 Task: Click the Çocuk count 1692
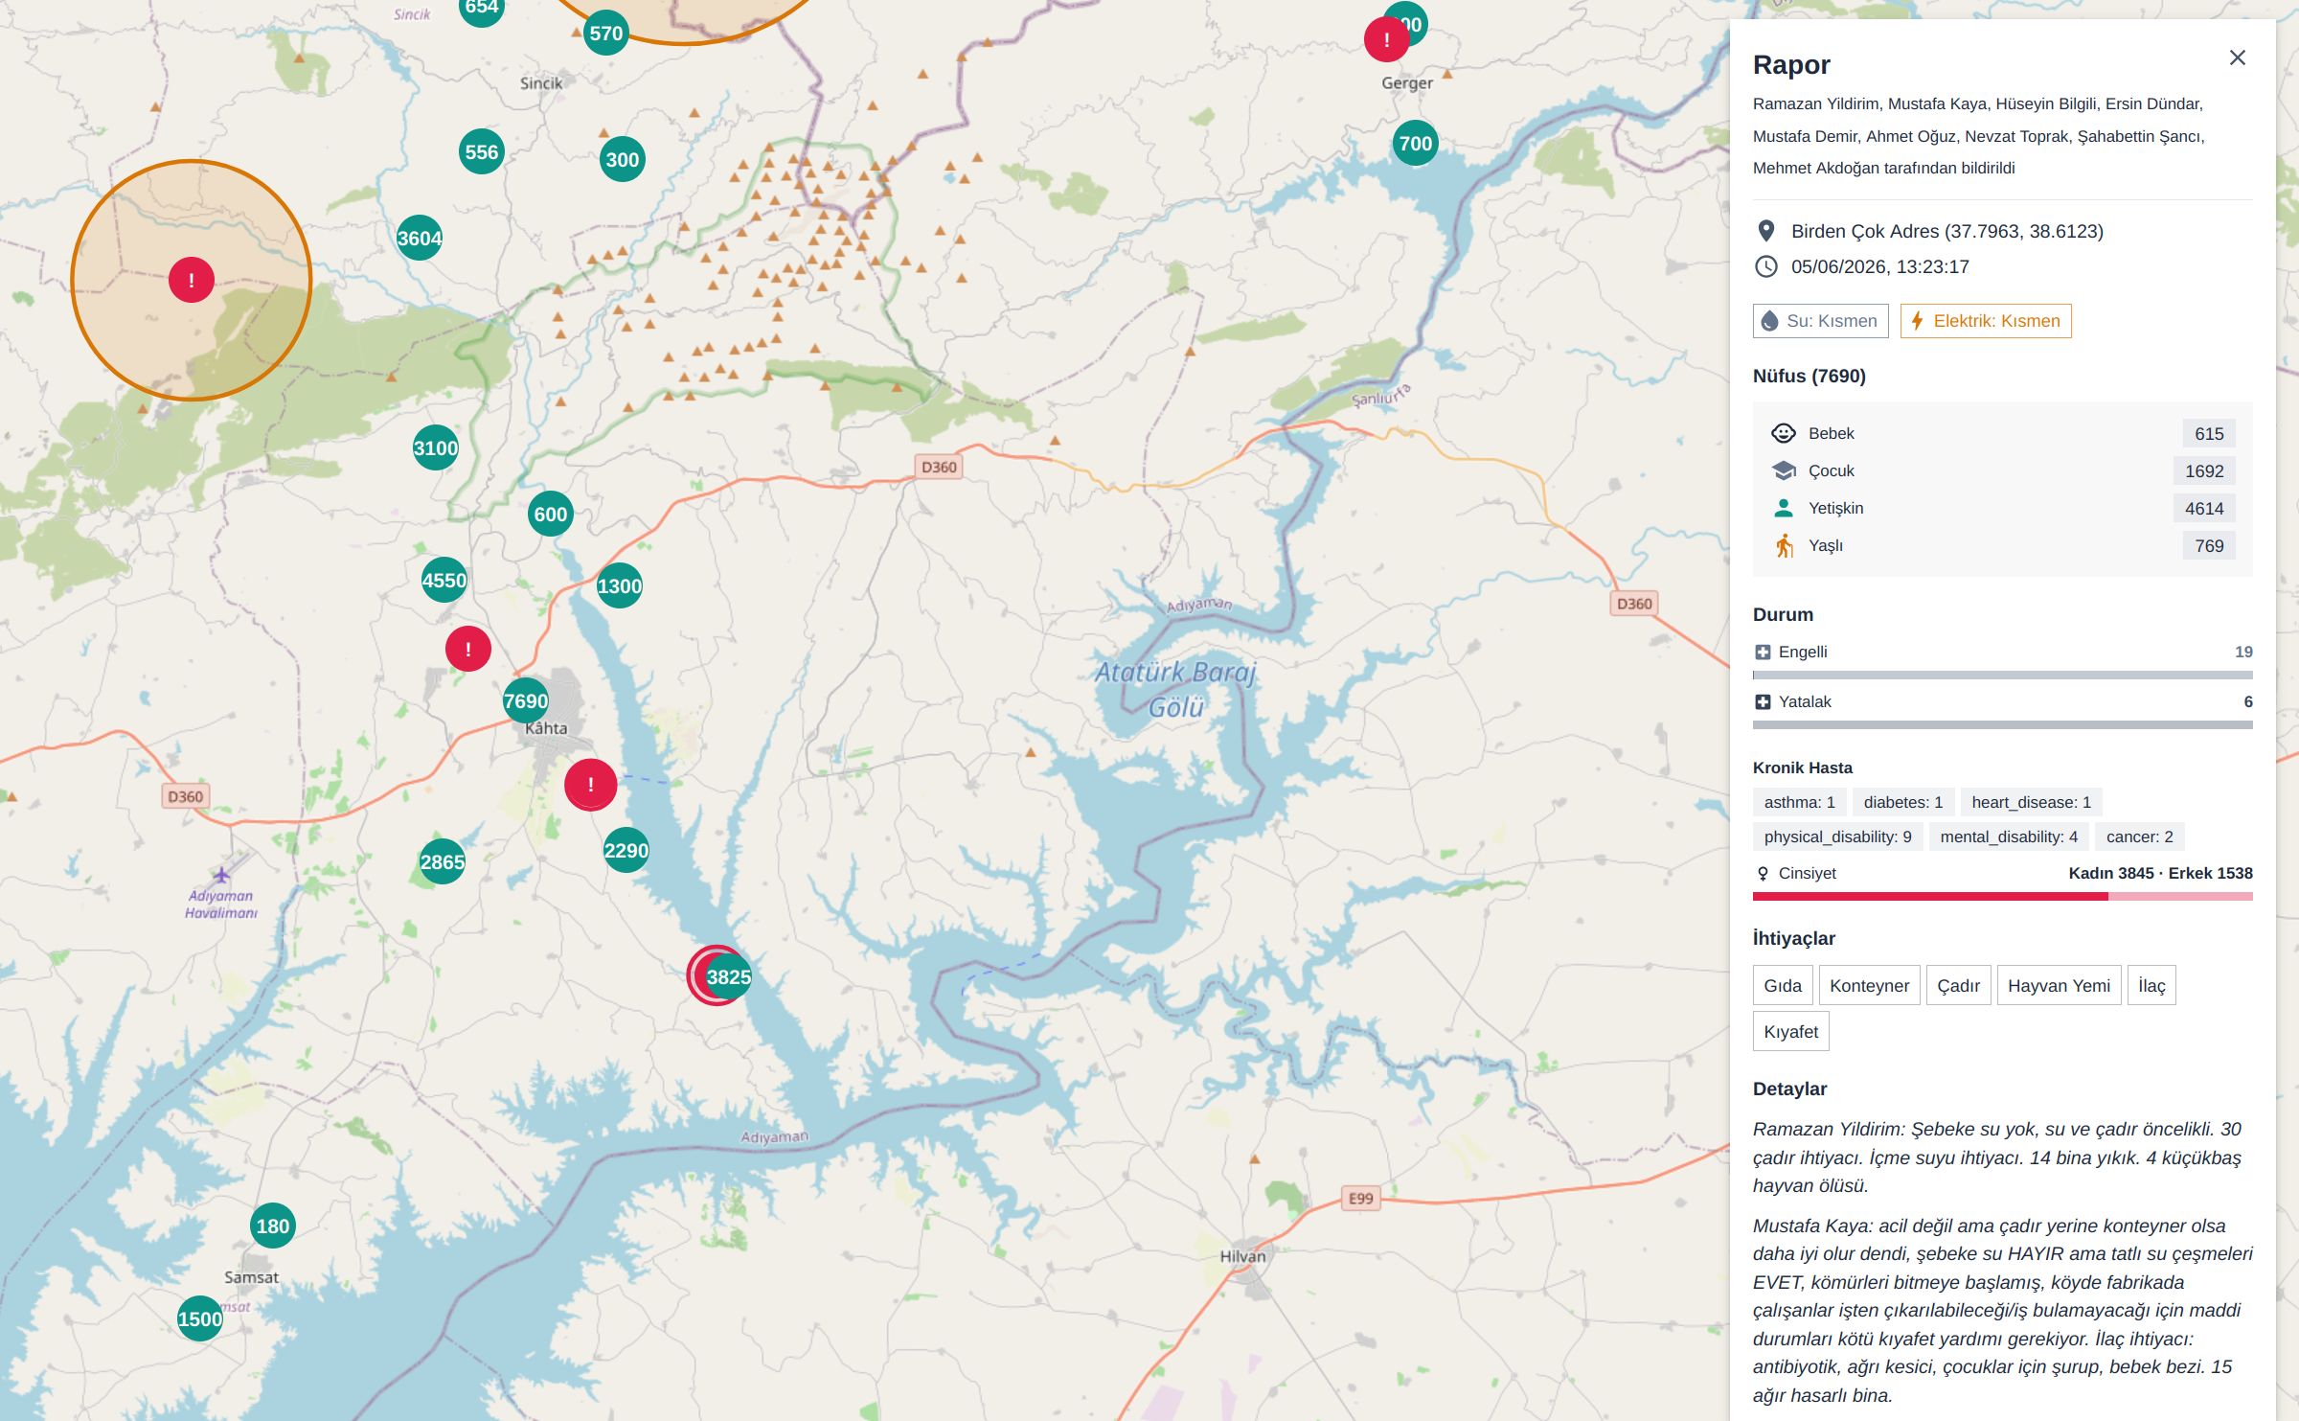[2204, 470]
